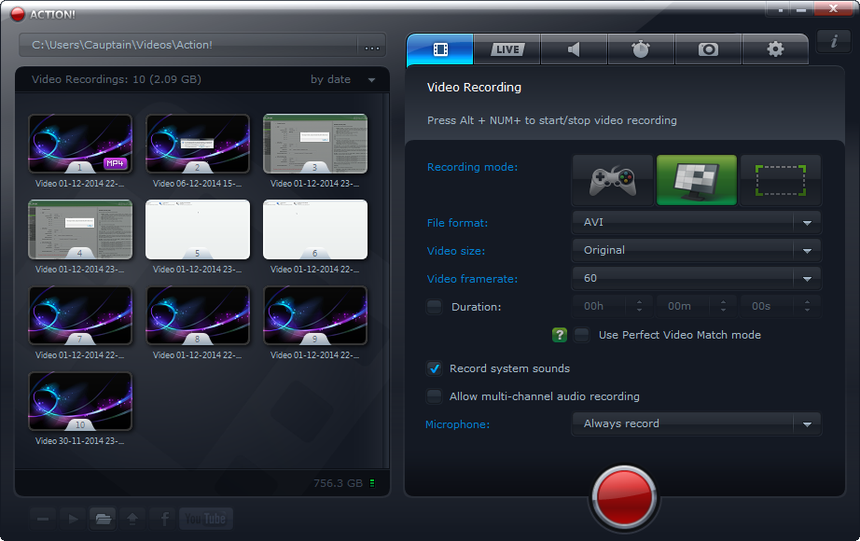Click the Duration seconds stepper arrows
860x541 pixels.
point(807,306)
